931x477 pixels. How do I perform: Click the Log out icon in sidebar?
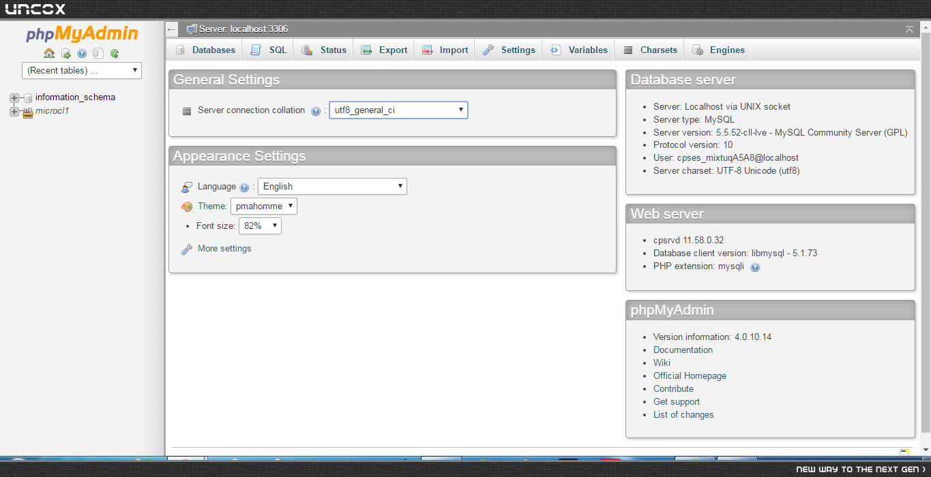pos(65,53)
